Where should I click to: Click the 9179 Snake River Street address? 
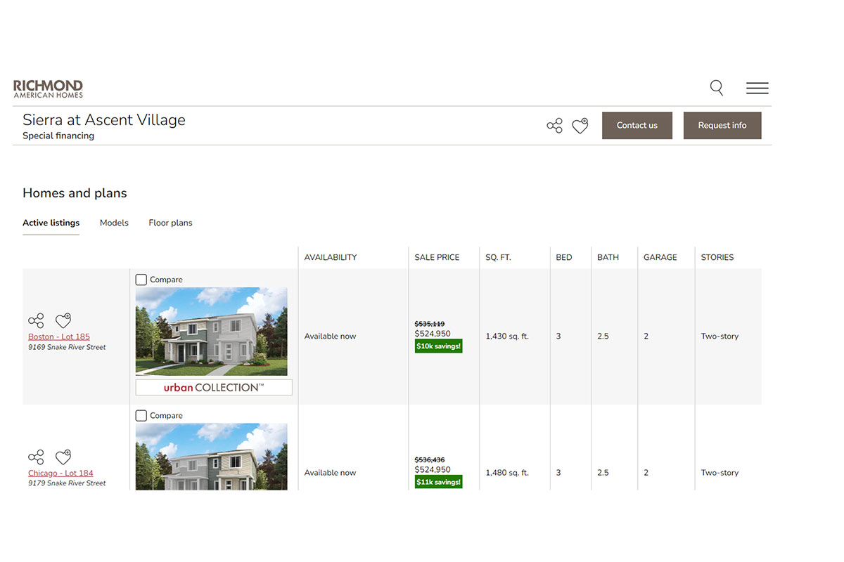[67, 483]
